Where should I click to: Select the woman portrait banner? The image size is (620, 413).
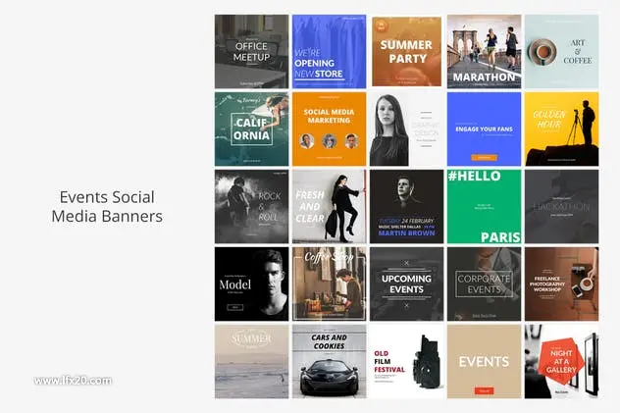[x=406, y=129]
